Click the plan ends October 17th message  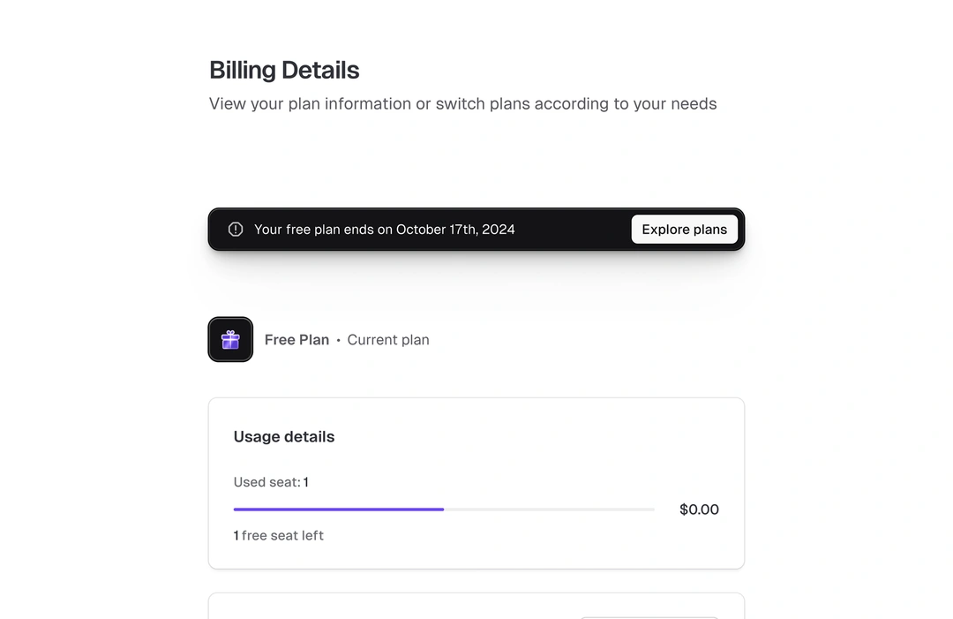click(384, 230)
